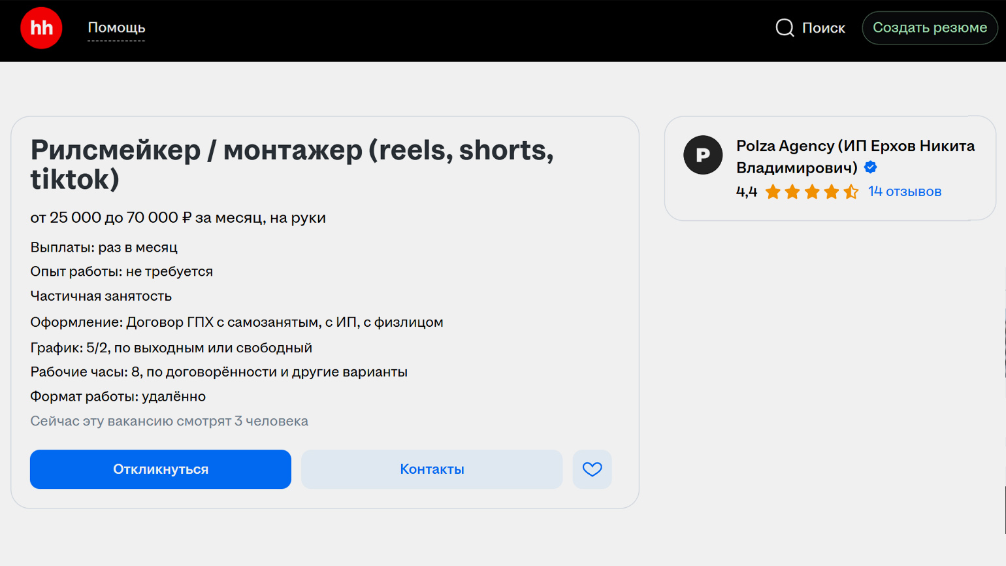Click the Рилсмейкер / монтажер vacancy title
Image resolution: width=1006 pixels, height=566 pixels.
pyautogui.click(x=291, y=165)
